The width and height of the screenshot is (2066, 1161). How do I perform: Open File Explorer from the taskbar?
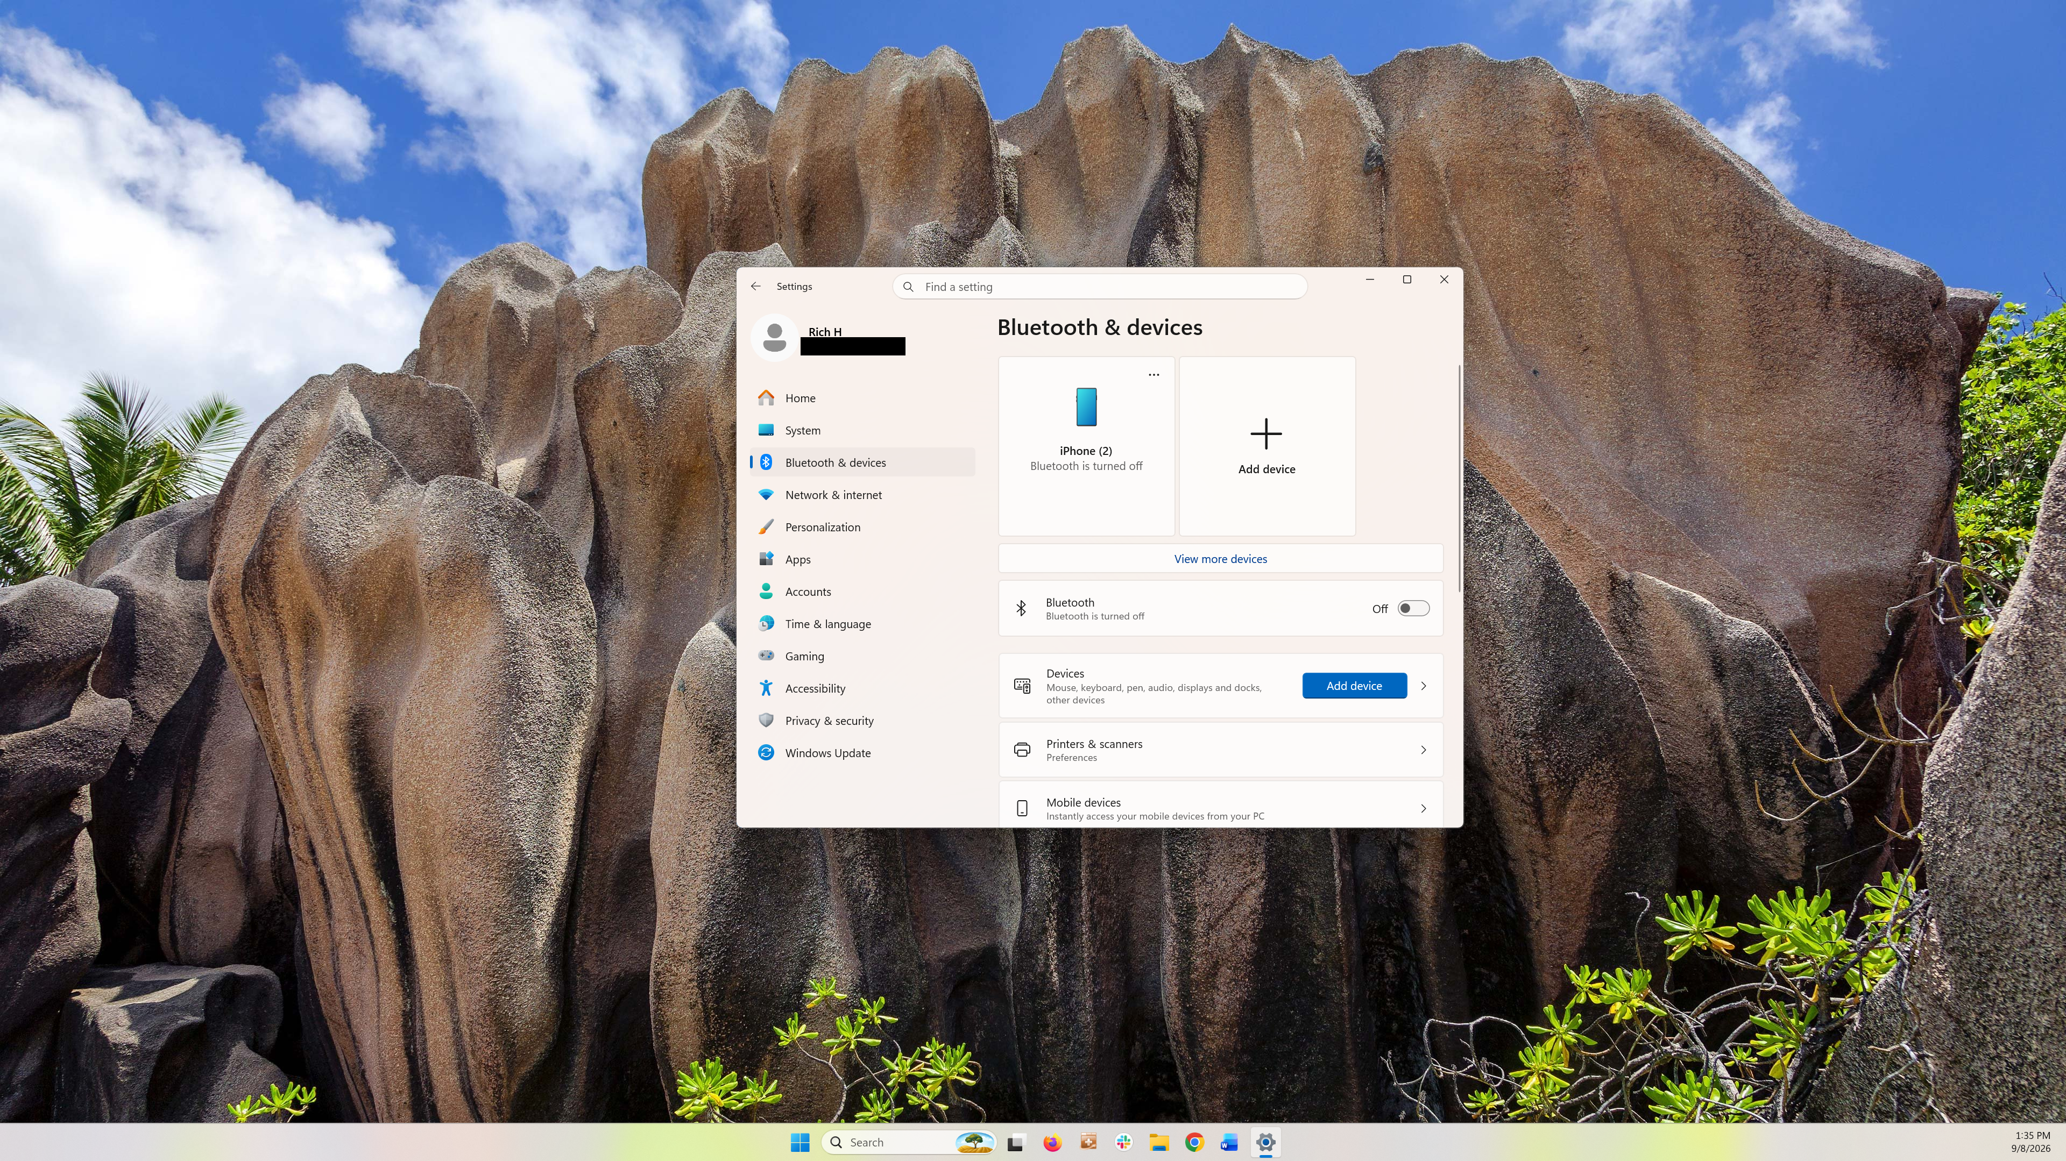[1159, 1143]
